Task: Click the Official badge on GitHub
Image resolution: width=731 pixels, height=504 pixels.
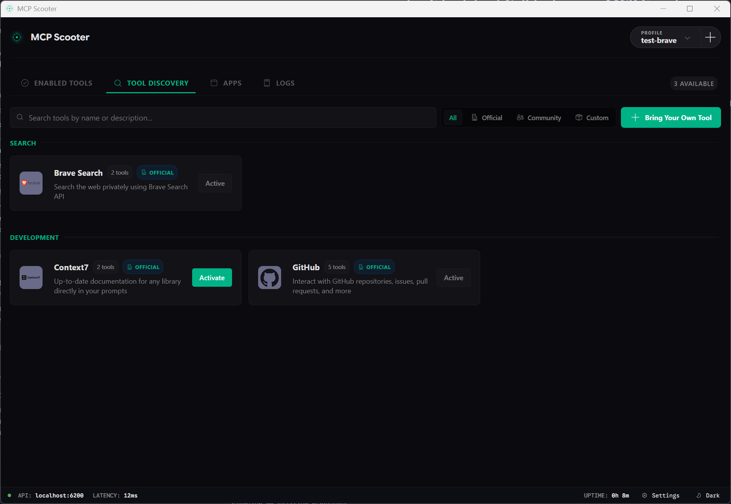Action: 374,267
